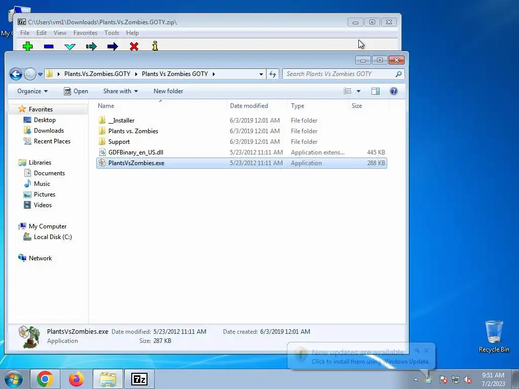The height and width of the screenshot is (389, 519).
Task: Click the yellow Info icon in 7-Zip
Action: (x=155, y=46)
